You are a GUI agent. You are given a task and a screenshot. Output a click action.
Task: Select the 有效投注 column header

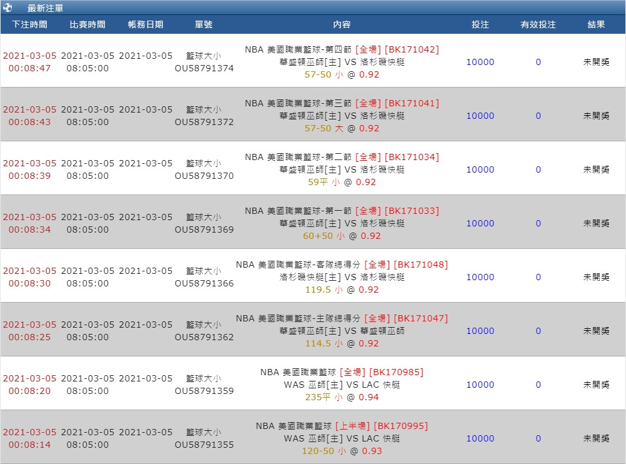pos(538,24)
